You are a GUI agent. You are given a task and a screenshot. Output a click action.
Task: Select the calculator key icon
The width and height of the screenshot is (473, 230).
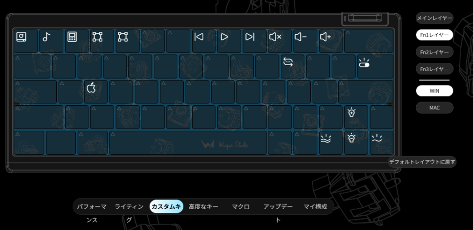pyautogui.click(x=72, y=37)
